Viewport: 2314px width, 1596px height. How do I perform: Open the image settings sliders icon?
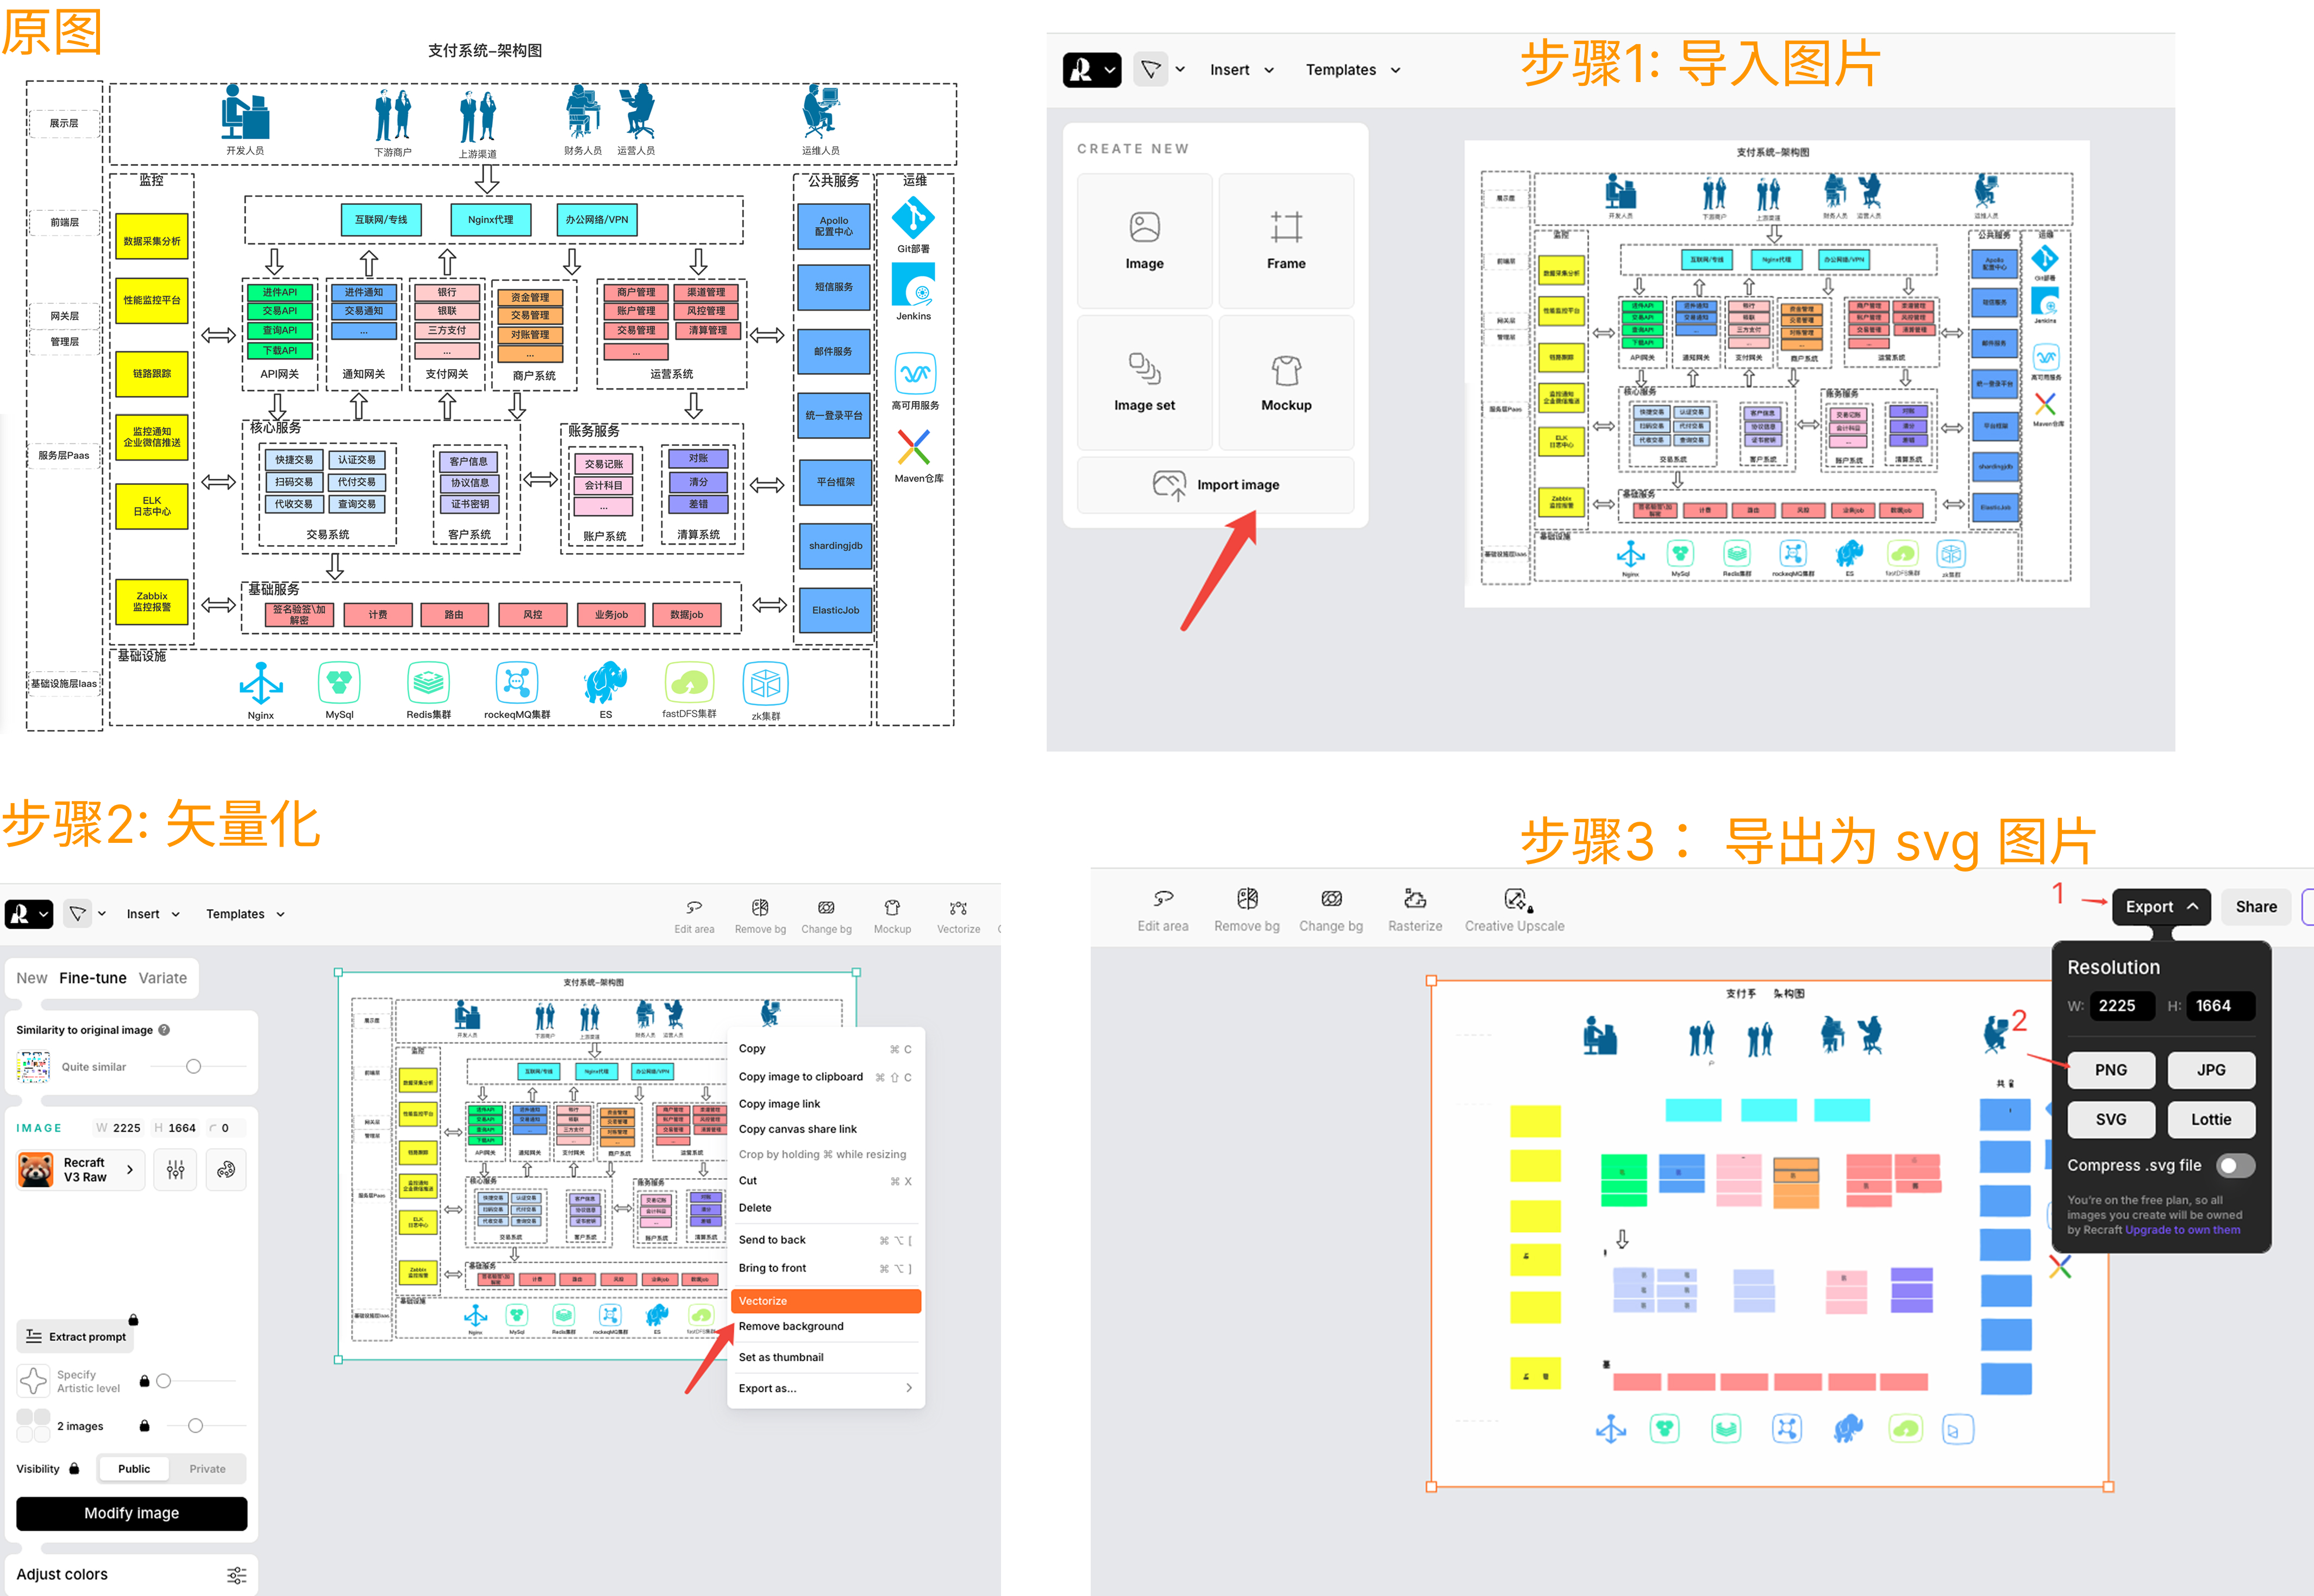[x=176, y=1170]
